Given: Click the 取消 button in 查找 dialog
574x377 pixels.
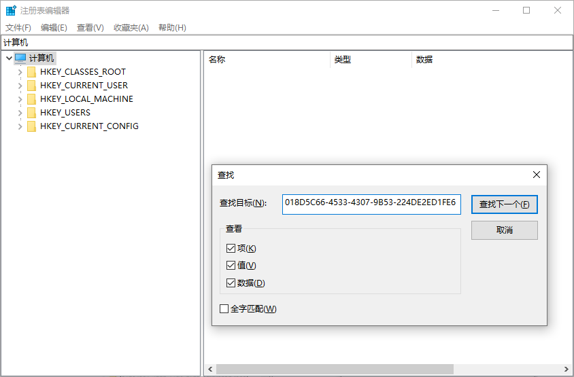Looking at the screenshot, I should (x=505, y=230).
